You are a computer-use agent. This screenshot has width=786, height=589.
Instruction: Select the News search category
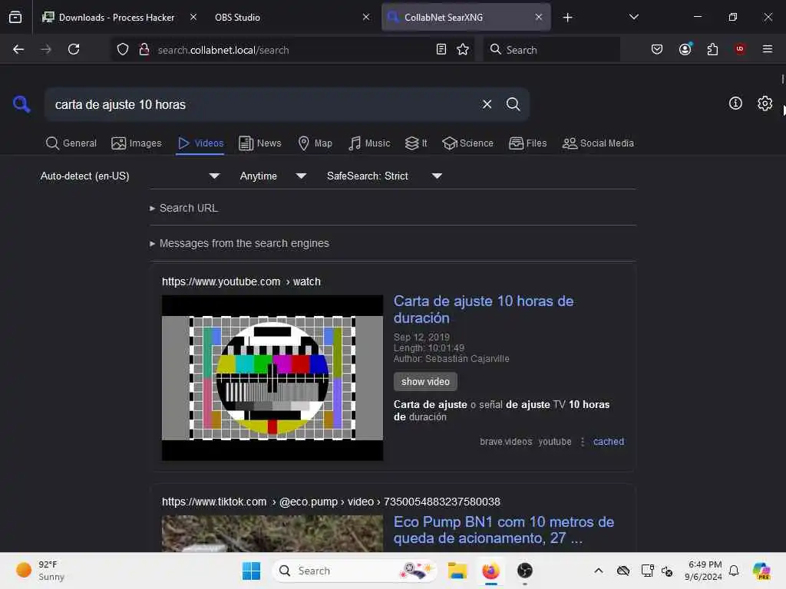pos(259,143)
